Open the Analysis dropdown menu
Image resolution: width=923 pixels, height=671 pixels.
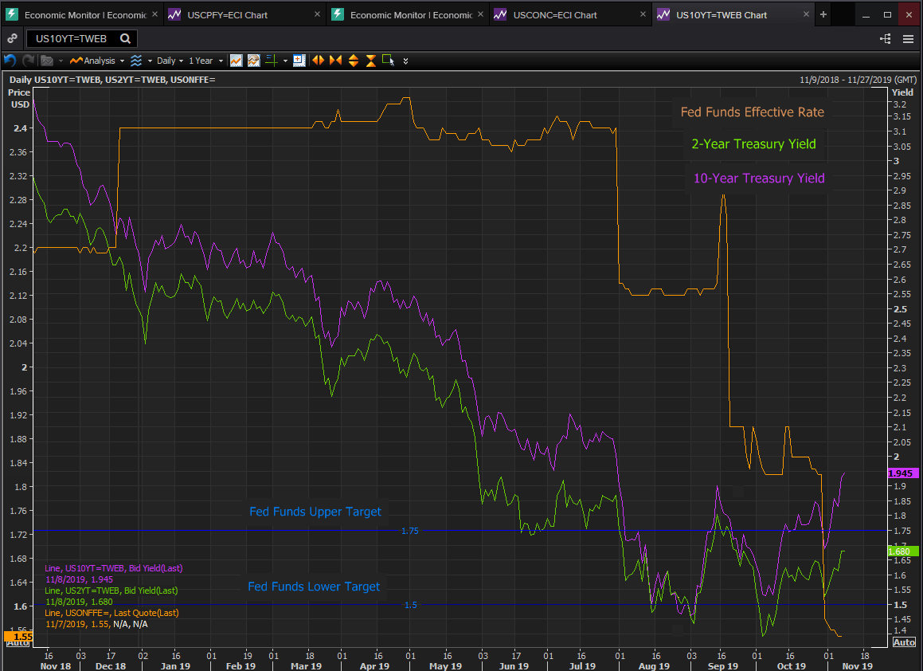[x=97, y=61]
